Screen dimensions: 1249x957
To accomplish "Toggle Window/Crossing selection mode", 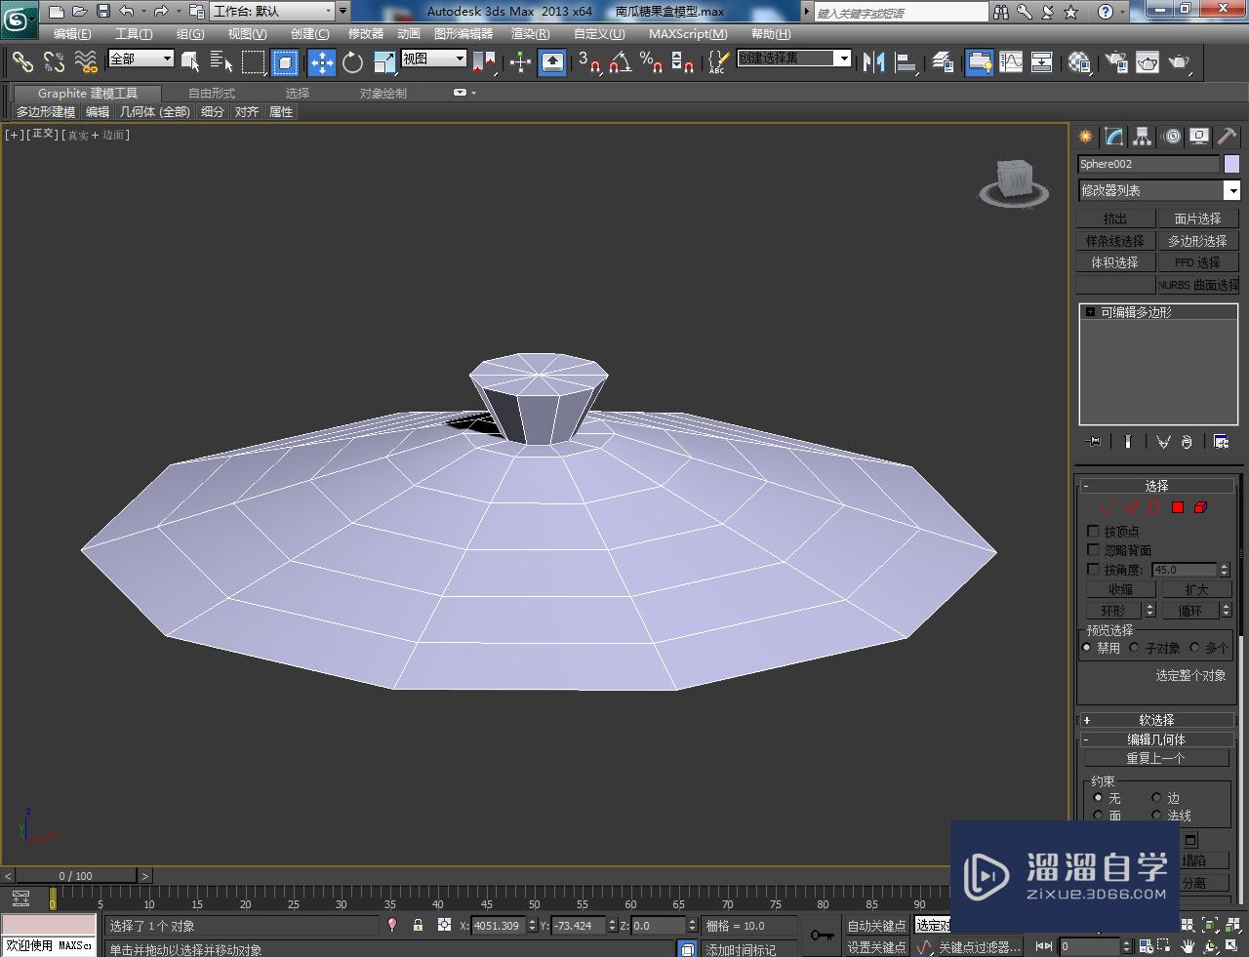I will pos(285,62).
